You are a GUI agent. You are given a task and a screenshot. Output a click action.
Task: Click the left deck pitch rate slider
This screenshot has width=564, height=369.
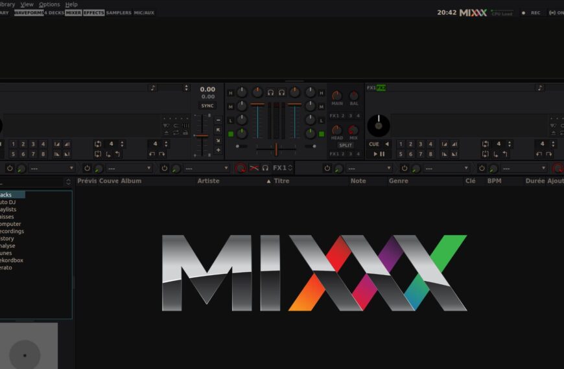(x=202, y=136)
